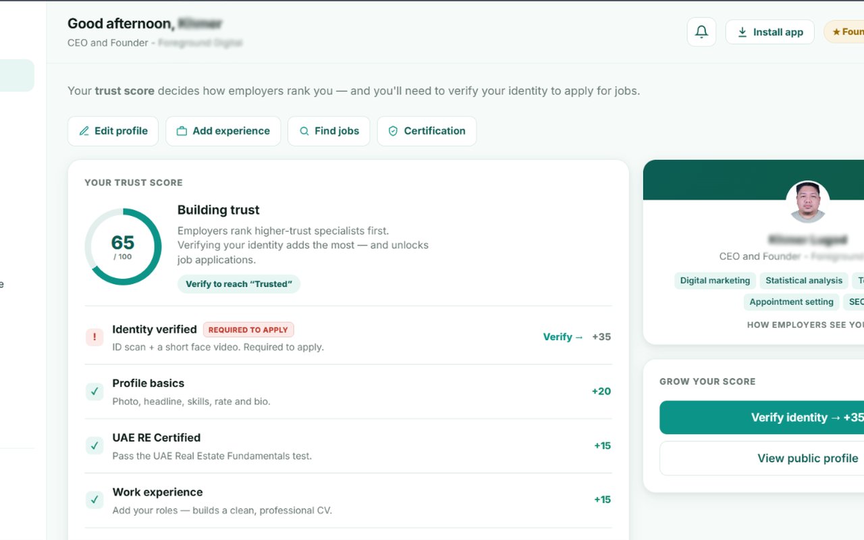Click the Statistical analysis skill tag
The width and height of the screenshot is (864, 540).
click(x=804, y=281)
